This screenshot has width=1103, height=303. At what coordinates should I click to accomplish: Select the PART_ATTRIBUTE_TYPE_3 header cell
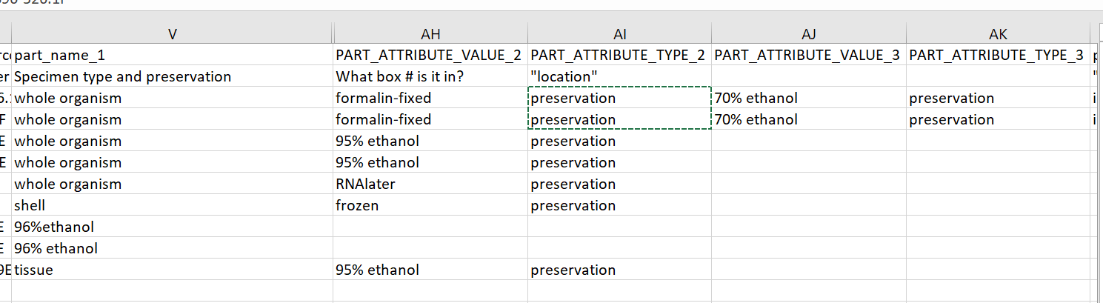click(998, 55)
